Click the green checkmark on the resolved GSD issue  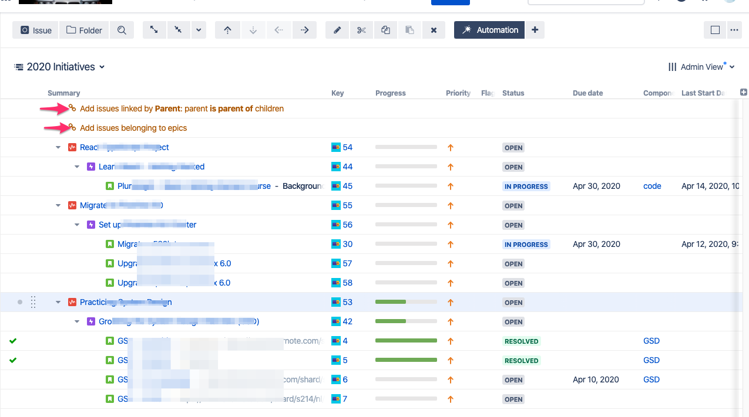click(x=12, y=340)
